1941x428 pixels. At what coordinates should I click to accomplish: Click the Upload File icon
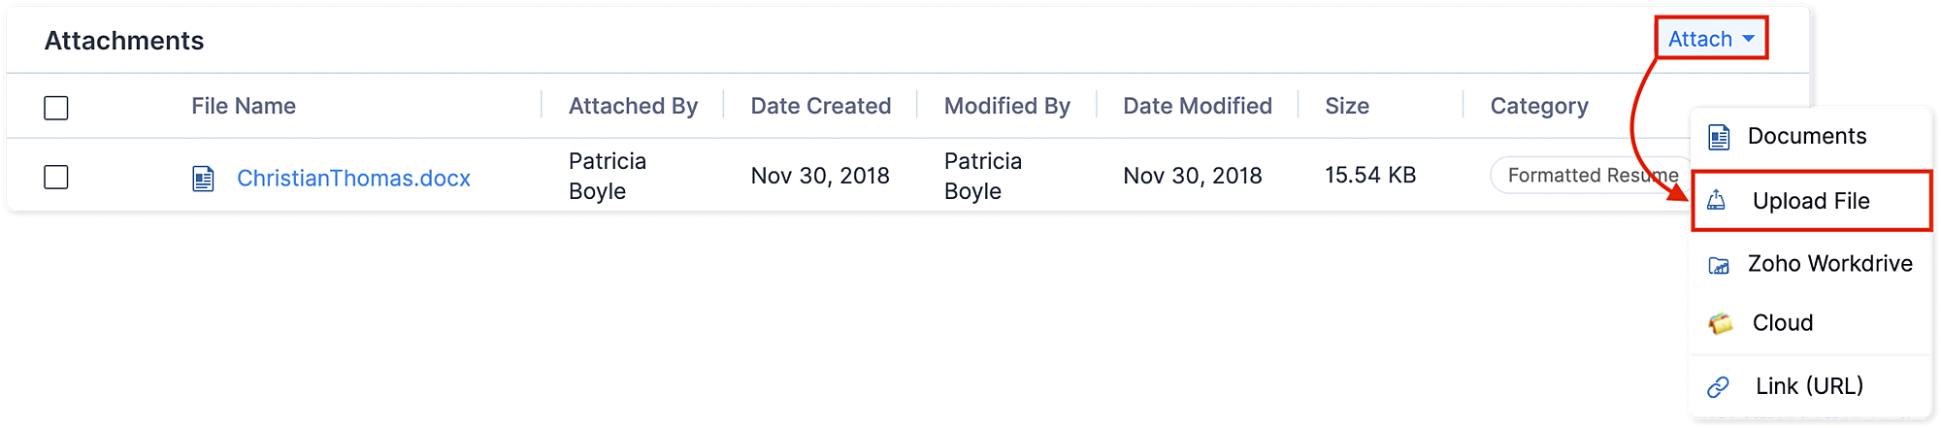pyautogui.click(x=1717, y=201)
